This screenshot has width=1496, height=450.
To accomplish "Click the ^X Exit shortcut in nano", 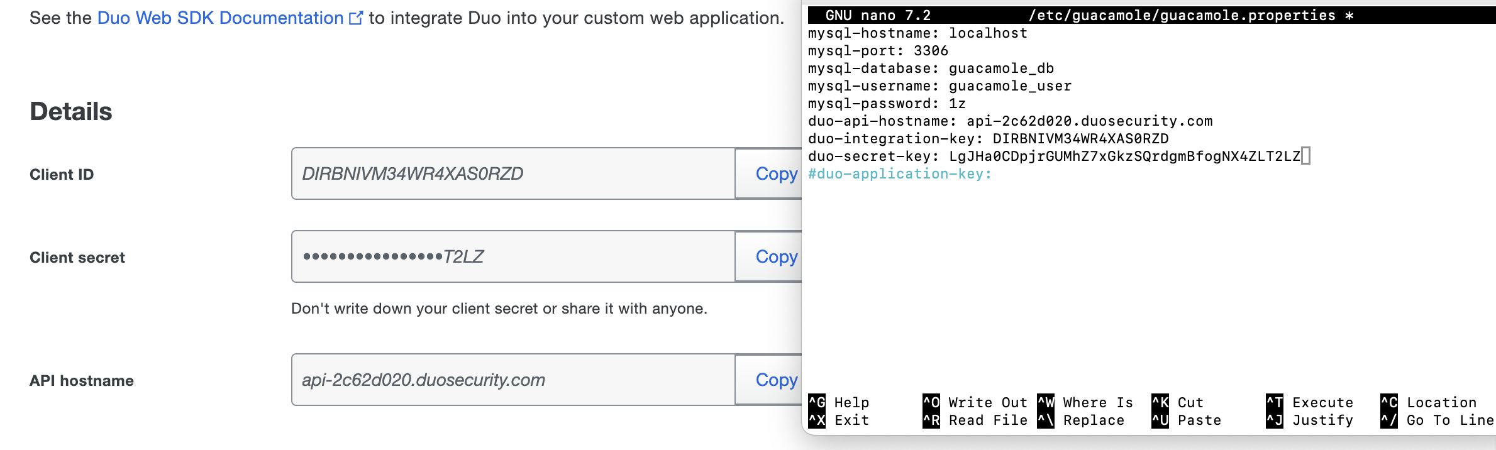I will tap(839, 420).
